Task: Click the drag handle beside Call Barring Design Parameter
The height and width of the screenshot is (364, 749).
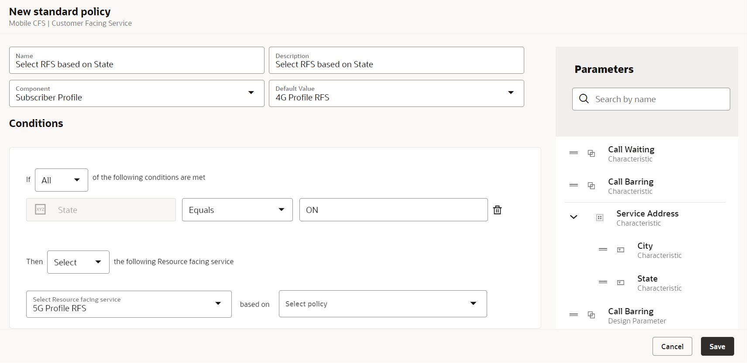Action: point(574,315)
